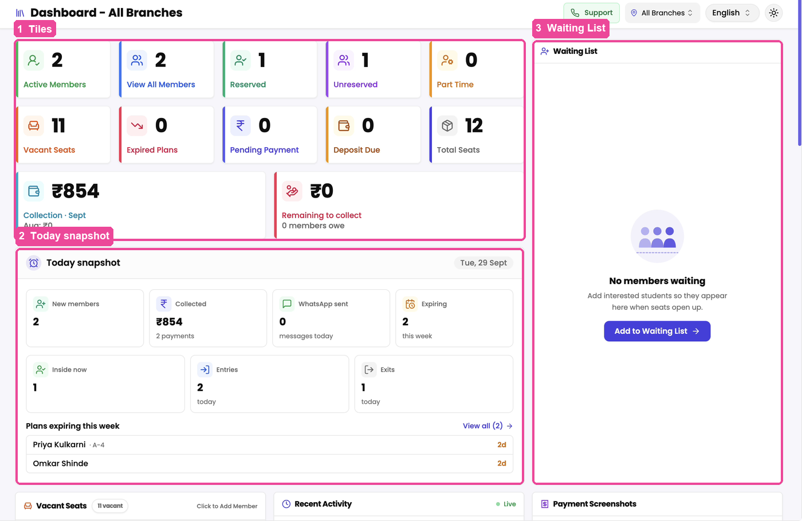Click the Reserved tile icon
802x521 pixels.
[x=241, y=60]
